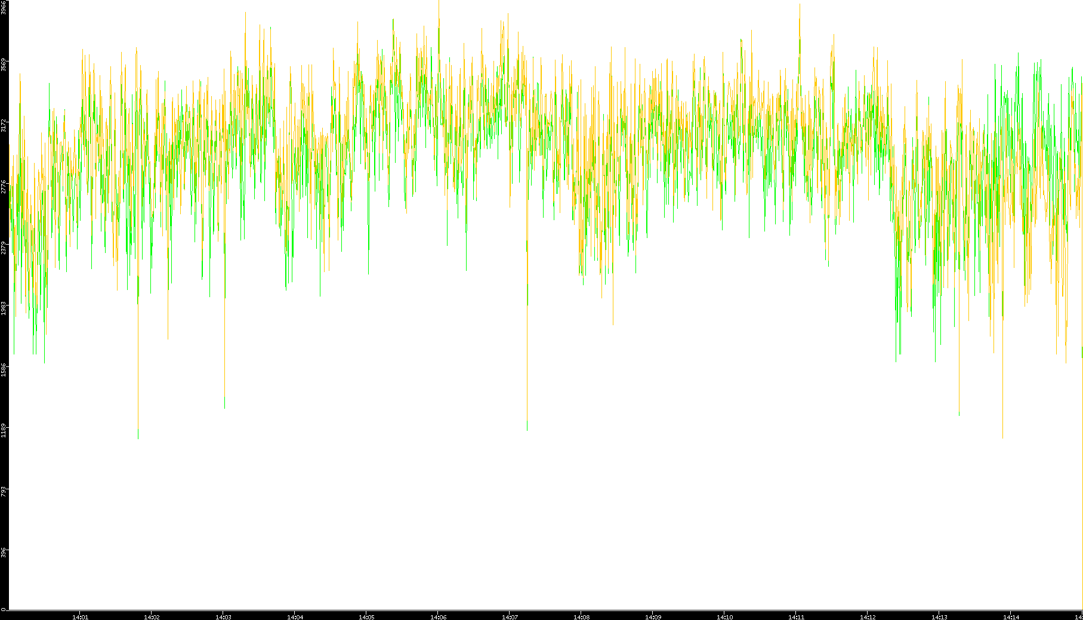Click the orange peak top at 14:11

click(x=799, y=5)
